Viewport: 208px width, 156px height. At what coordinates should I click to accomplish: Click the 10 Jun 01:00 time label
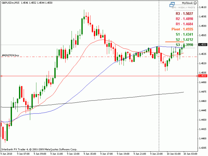tap(173, 154)
